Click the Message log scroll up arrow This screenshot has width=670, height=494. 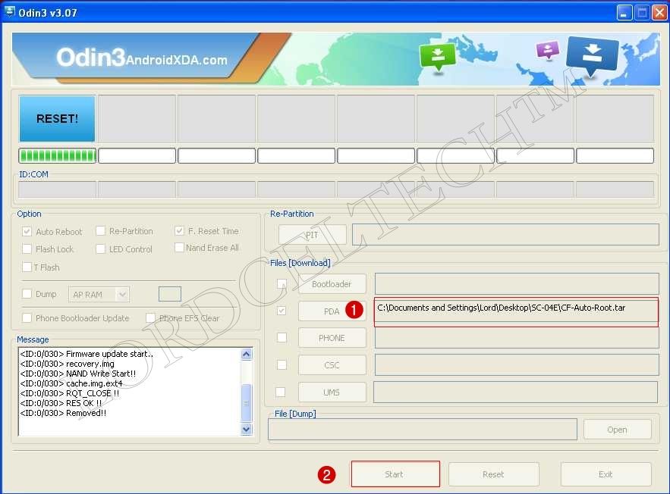pyautogui.click(x=247, y=355)
